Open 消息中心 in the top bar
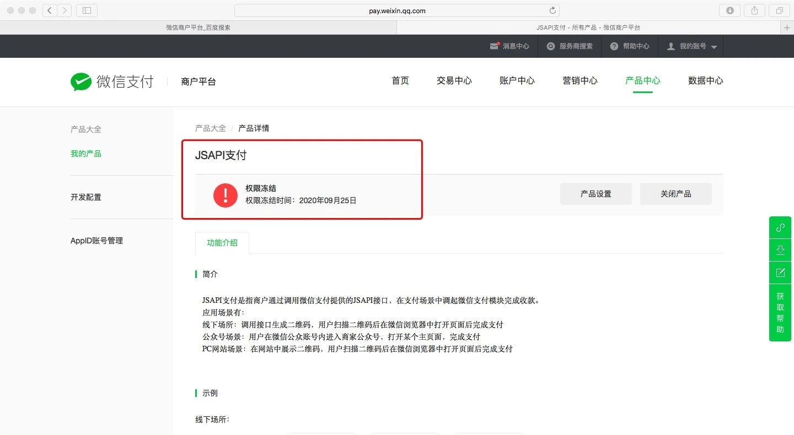This screenshot has width=794, height=435. 509,46
